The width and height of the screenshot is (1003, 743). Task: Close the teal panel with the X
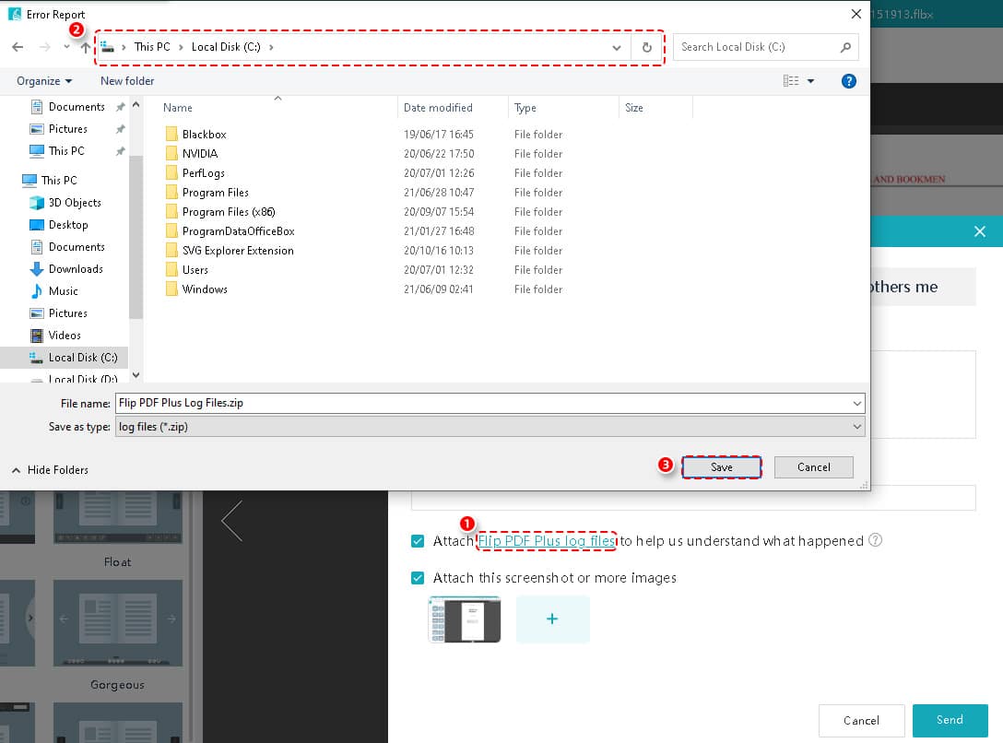click(x=979, y=231)
